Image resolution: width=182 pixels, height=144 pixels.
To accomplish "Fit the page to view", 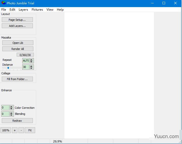I will [30, 130].
